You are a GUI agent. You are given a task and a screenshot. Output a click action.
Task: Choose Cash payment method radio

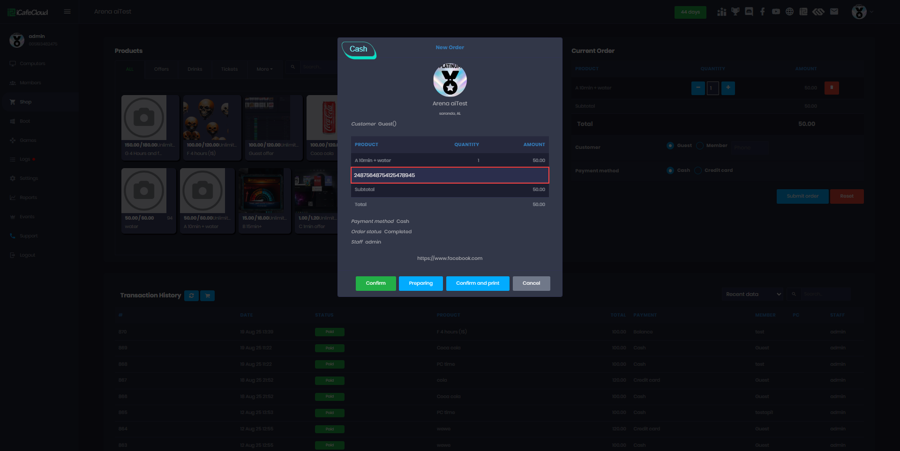[670, 170]
